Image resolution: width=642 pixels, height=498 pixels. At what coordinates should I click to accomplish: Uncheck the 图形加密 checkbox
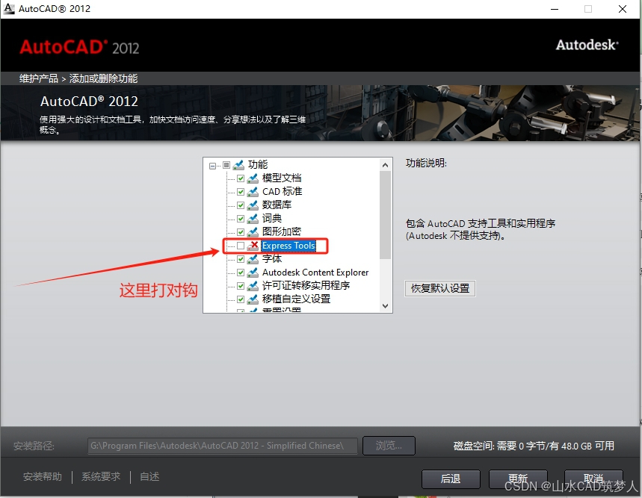(241, 232)
